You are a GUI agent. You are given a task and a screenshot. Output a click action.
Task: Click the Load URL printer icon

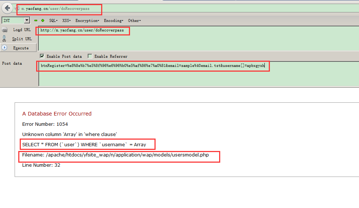[x=5, y=30]
